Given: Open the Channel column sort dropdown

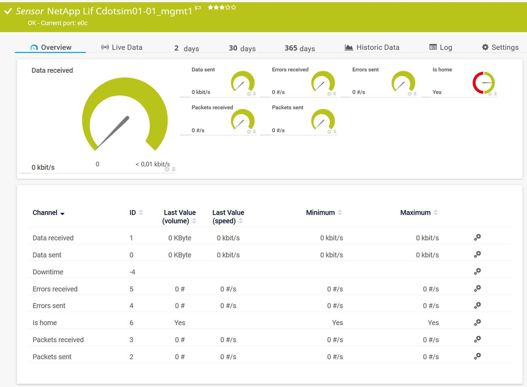Looking at the screenshot, I should pos(62,213).
